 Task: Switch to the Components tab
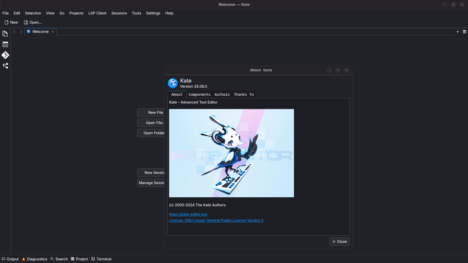pos(199,94)
